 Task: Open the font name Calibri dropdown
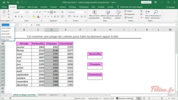26,12
